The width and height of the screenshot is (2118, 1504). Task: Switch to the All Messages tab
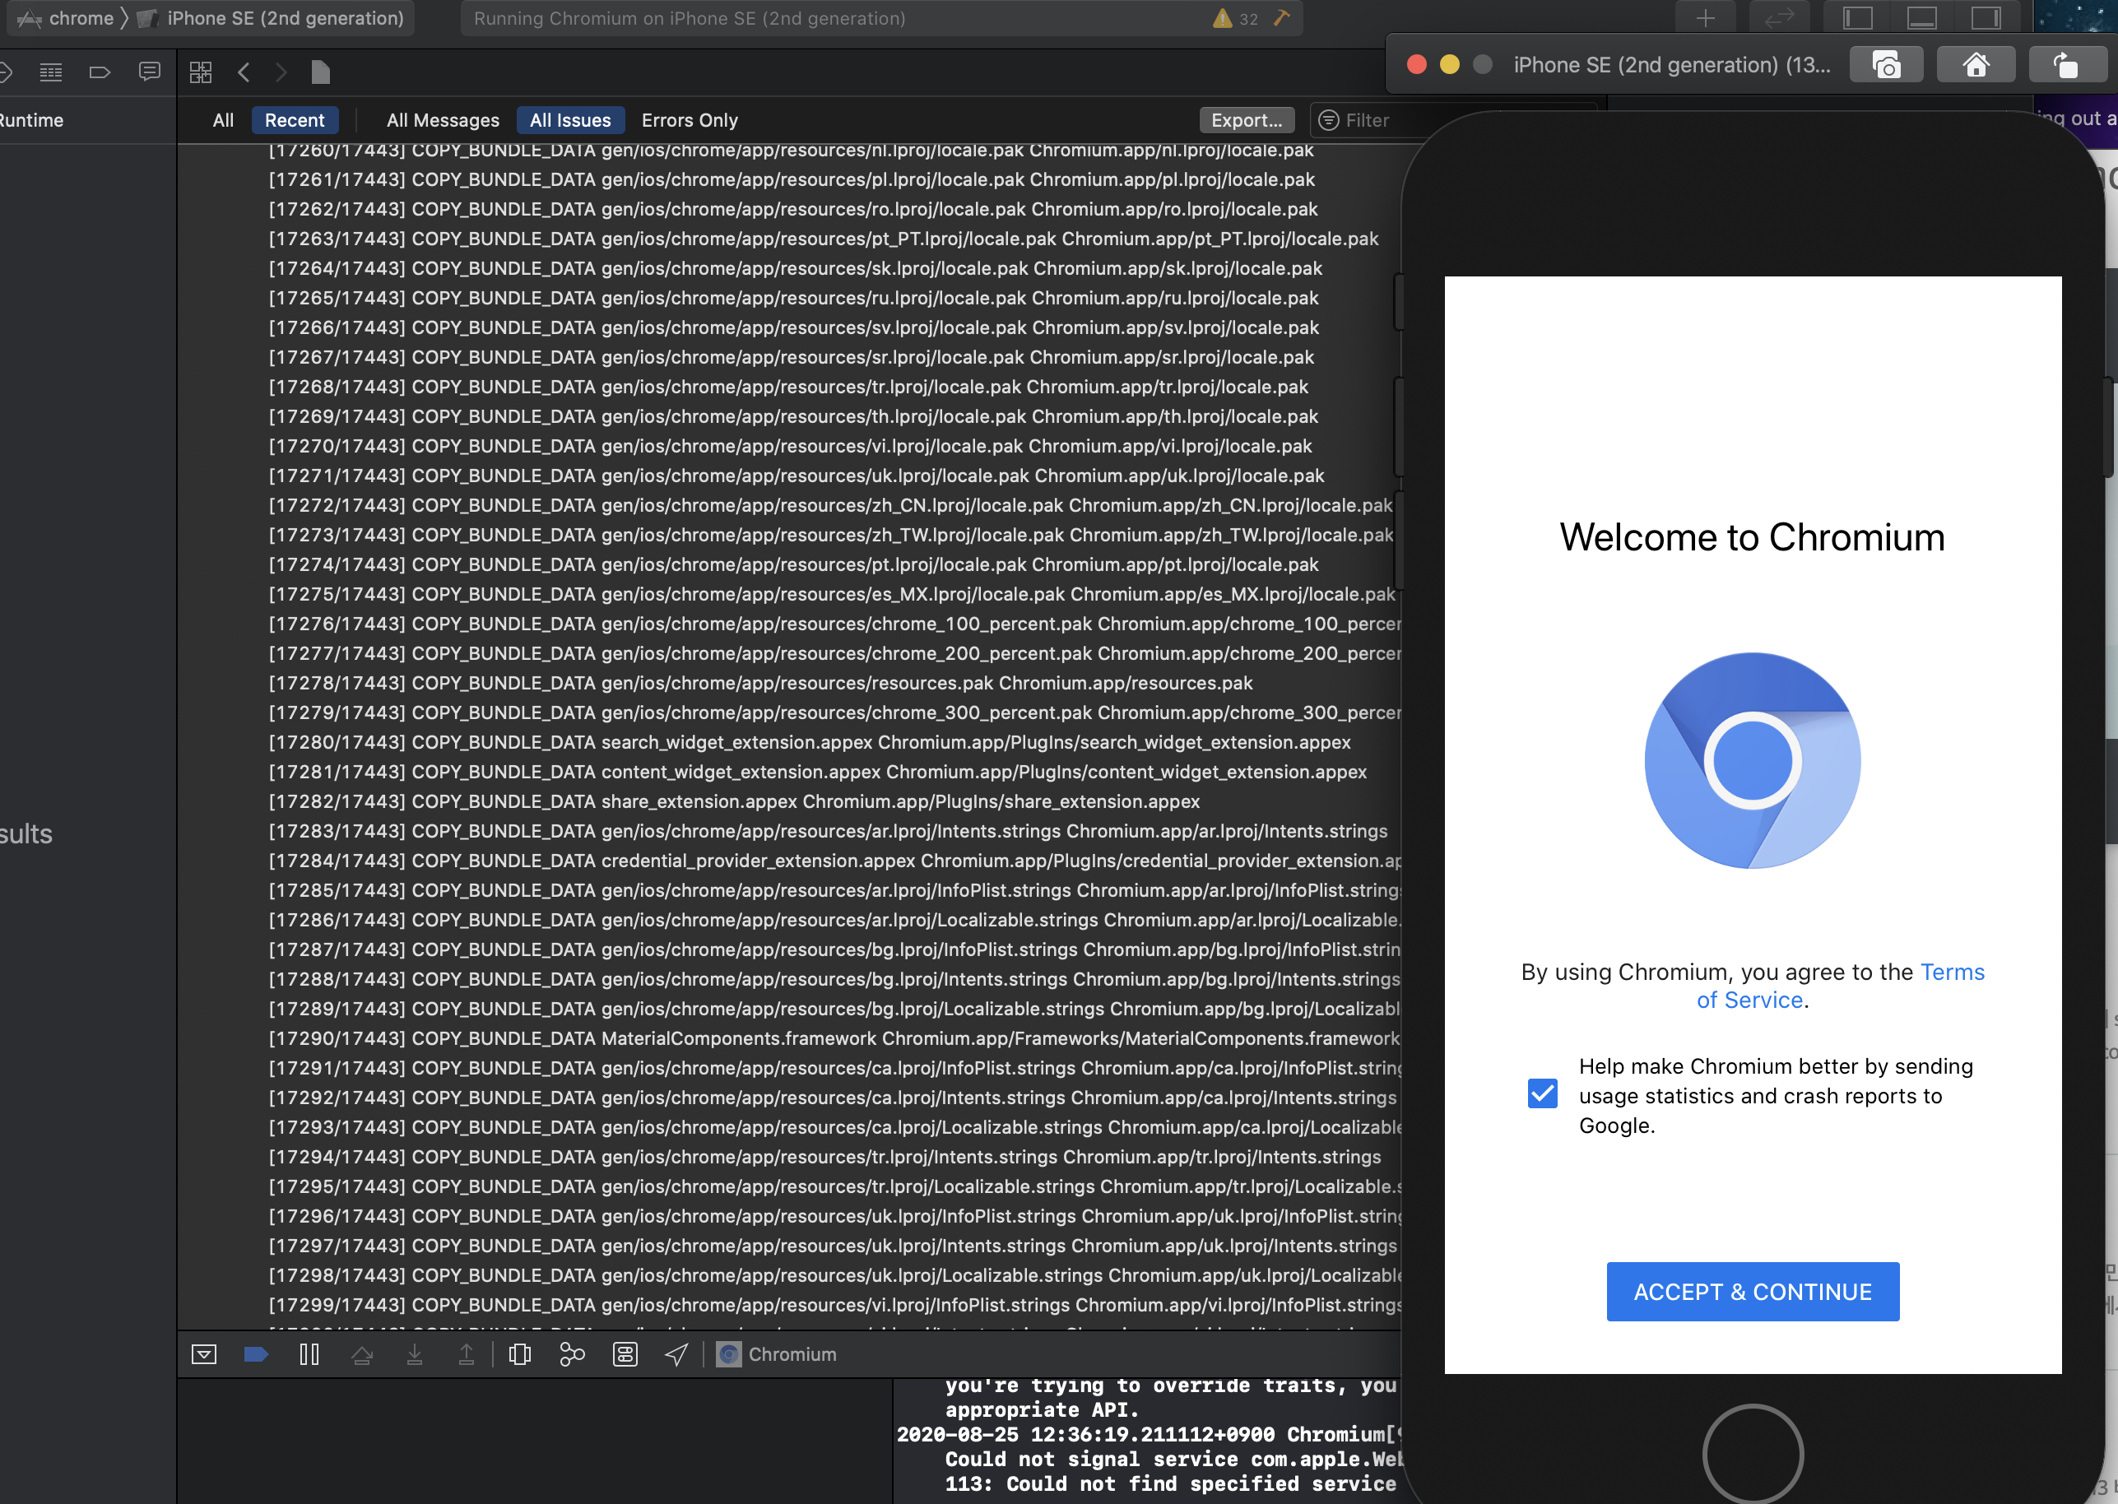click(443, 120)
